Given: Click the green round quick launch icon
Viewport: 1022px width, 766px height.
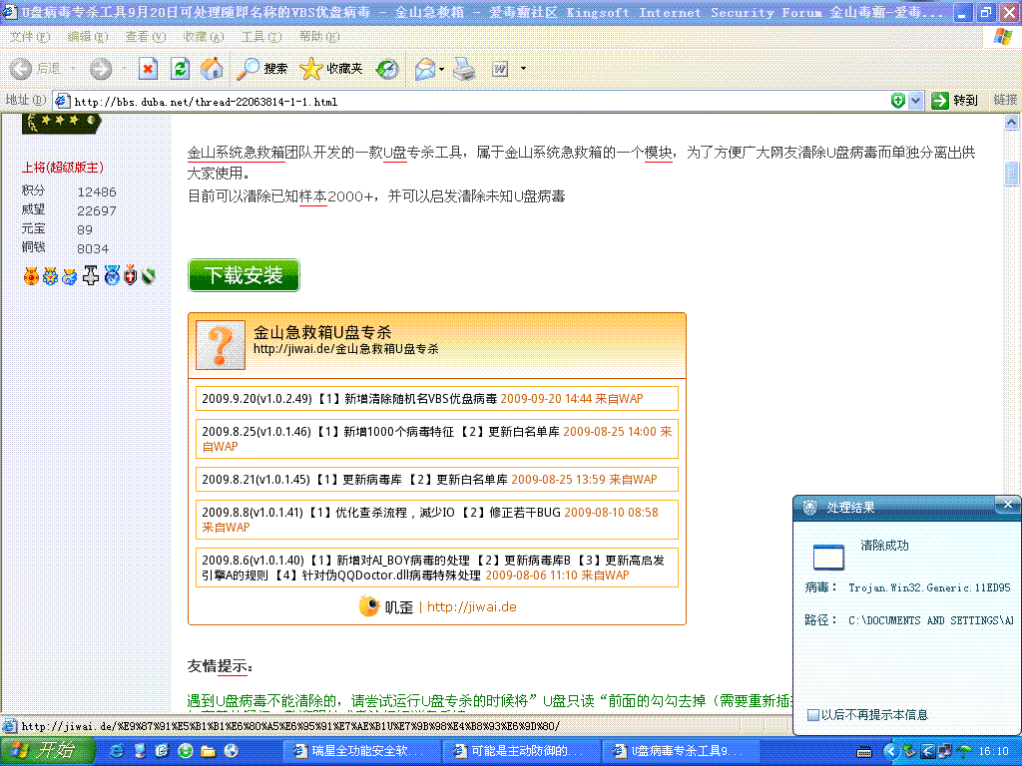Looking at the screenshot, I should [x=185, y=751].
